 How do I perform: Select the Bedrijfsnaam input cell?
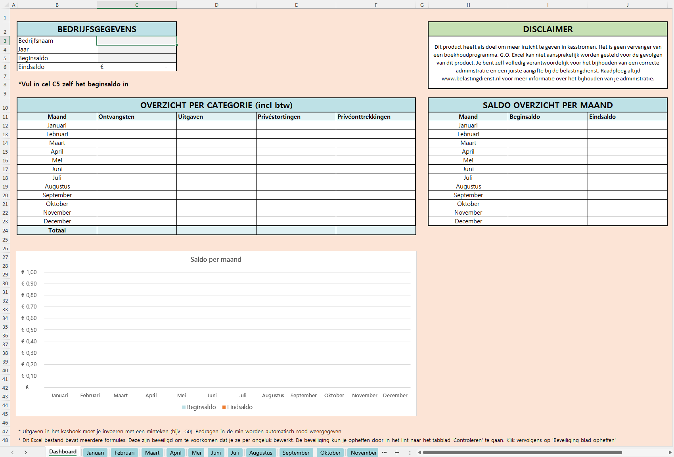point(137,41)
